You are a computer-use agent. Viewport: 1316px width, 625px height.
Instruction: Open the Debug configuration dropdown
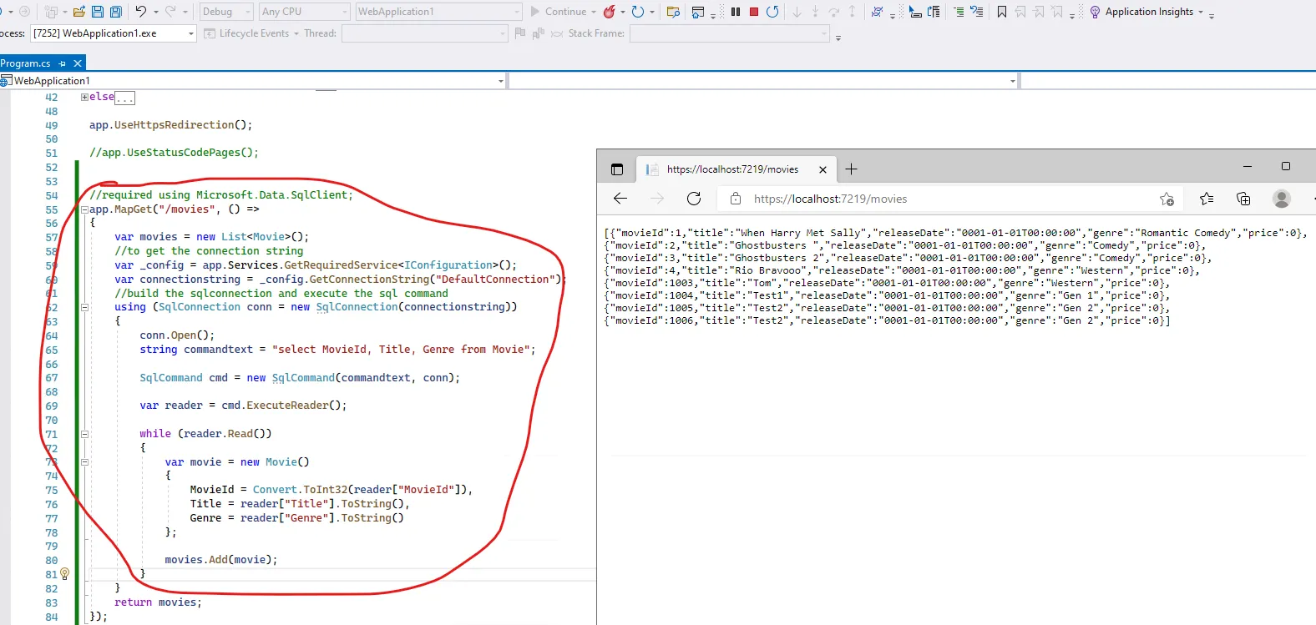pos(226,12)
